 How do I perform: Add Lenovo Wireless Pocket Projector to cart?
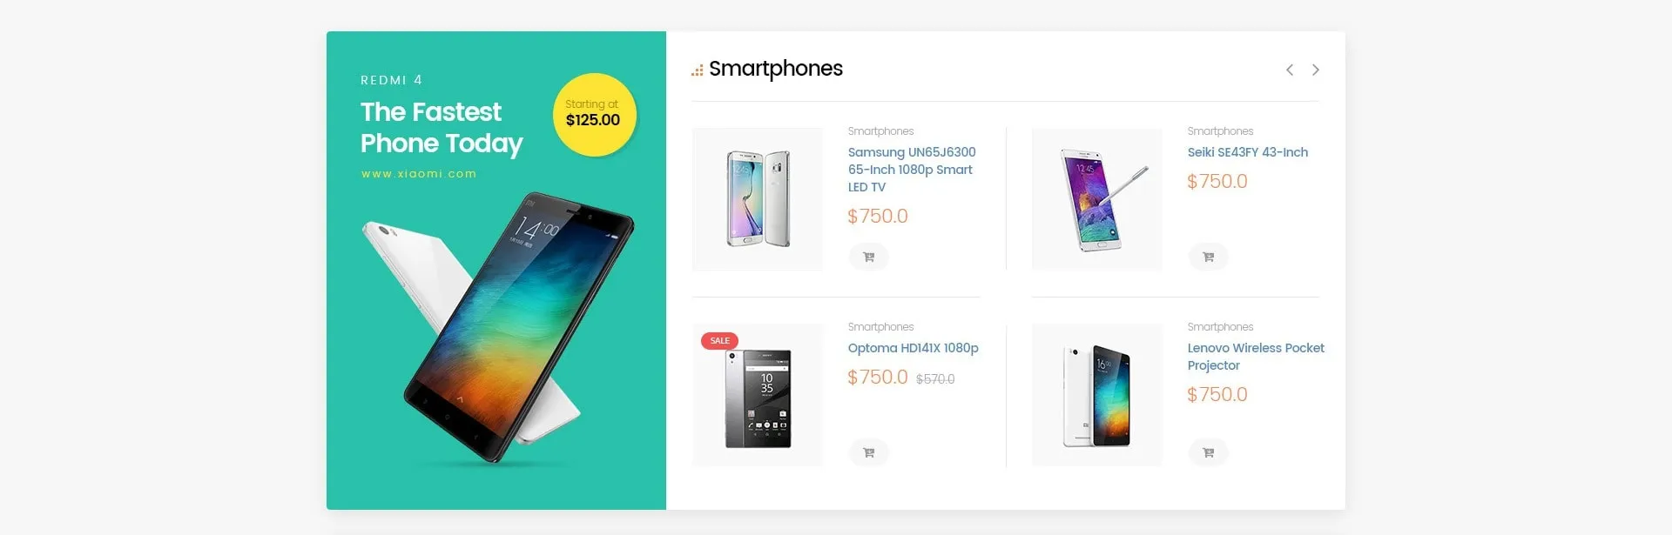pos(1208,452)
